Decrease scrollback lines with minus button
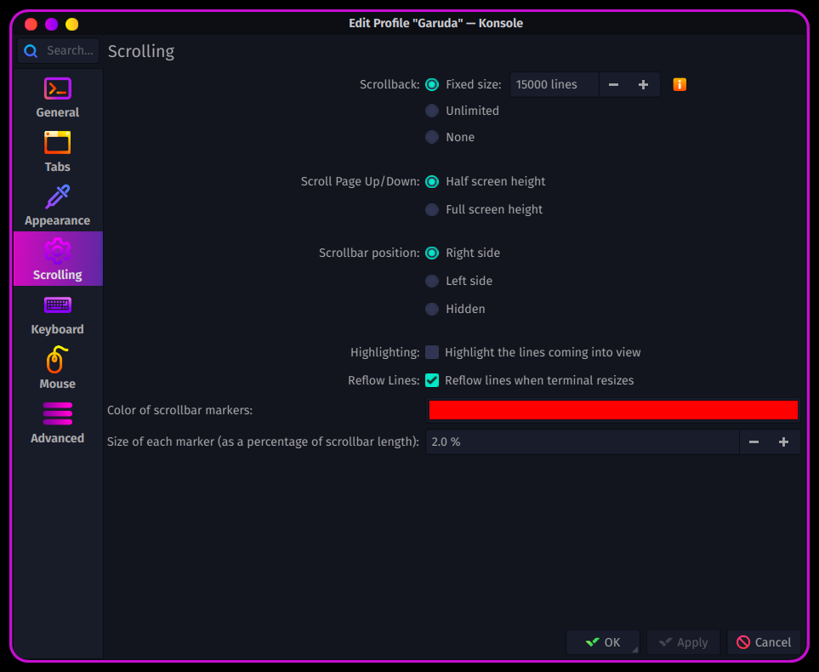 [614, 85]
